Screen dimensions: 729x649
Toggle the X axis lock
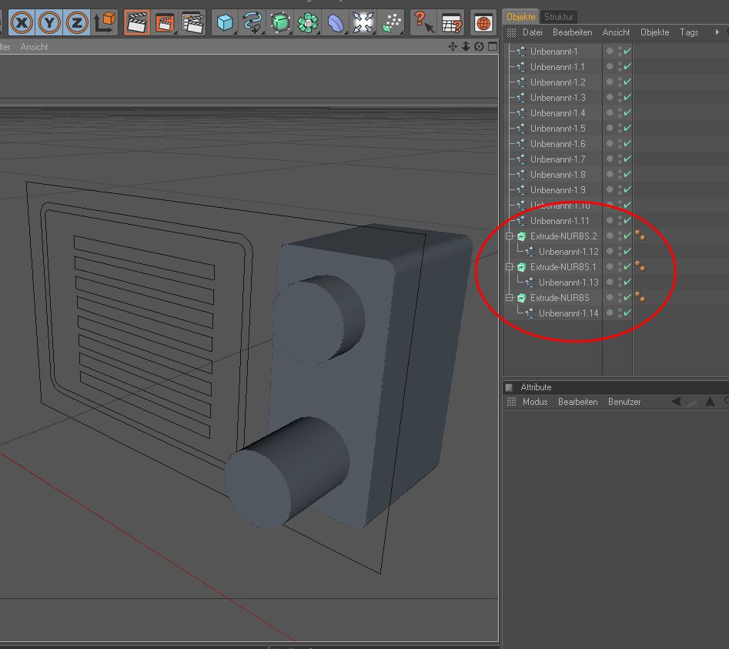pos(22,22)
